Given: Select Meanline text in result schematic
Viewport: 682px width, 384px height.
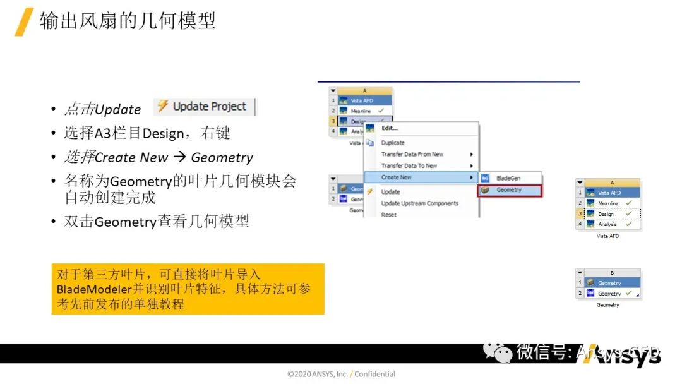Looking at the screenshot, I should 608,203.
